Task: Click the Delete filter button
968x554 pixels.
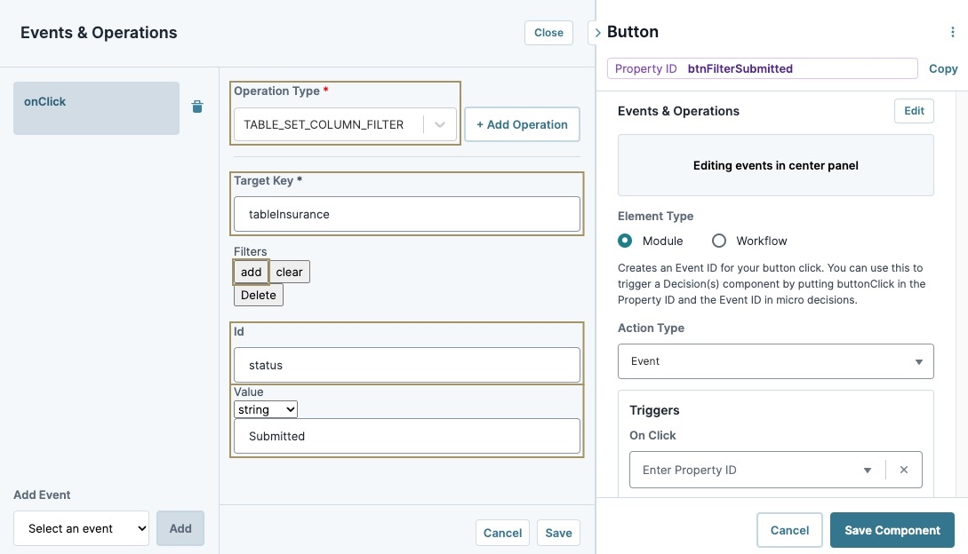Action: (x=259, y=295)
